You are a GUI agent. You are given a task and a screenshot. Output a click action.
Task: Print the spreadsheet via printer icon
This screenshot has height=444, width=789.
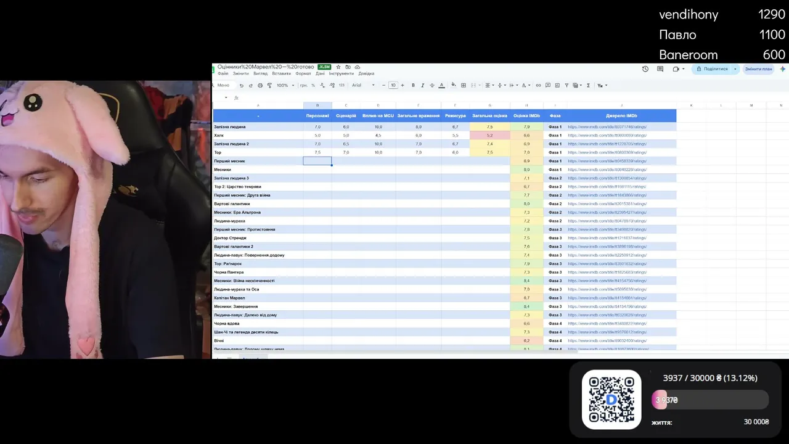260,85
